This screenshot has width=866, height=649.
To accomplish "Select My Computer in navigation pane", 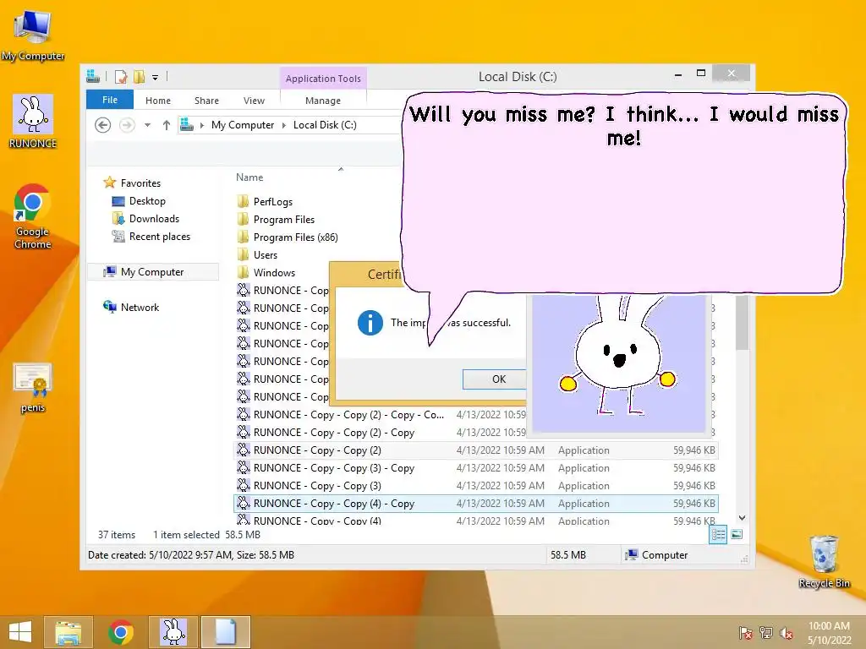I will click(x=153, y=271).
